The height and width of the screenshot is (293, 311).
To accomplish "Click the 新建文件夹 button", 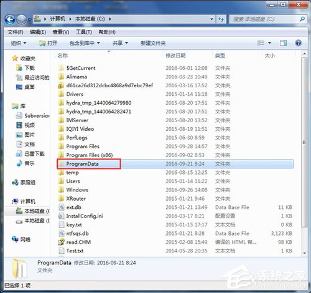I will pyautogui.click(x=153, y=43).
